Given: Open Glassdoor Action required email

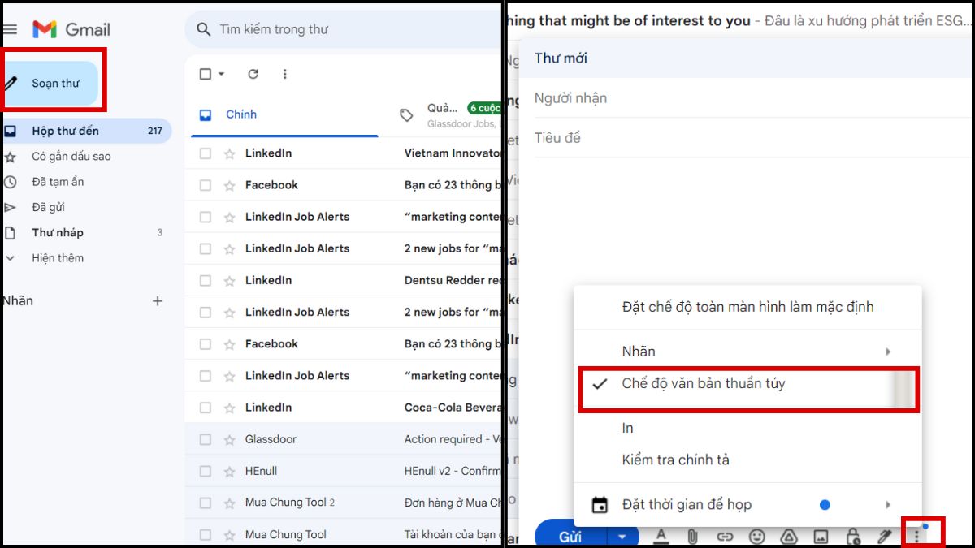Looking at the screenshot, I should click(343, 439).
